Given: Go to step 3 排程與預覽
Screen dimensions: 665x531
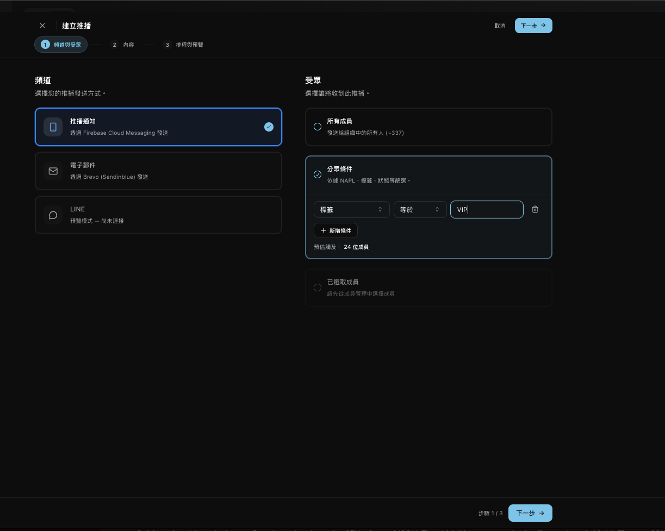Looking at the screenshot, I should point(184,45).
